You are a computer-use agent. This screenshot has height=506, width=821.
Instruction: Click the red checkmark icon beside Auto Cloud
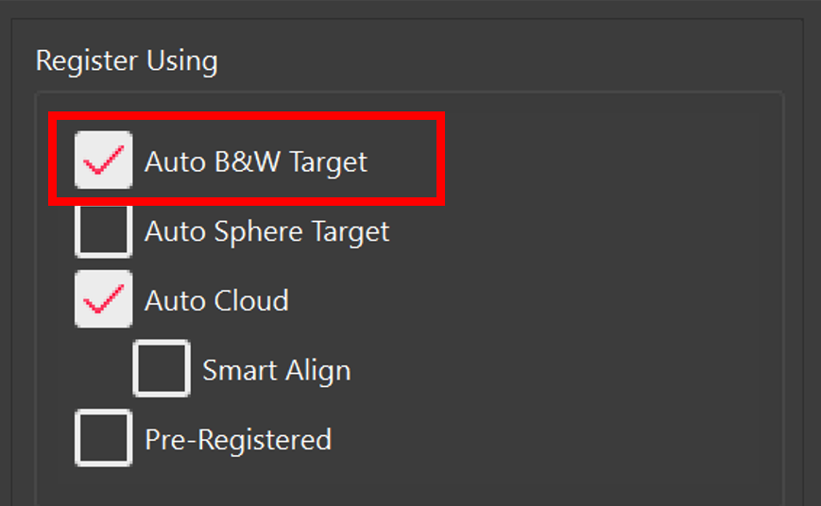[x=103, y=299]
